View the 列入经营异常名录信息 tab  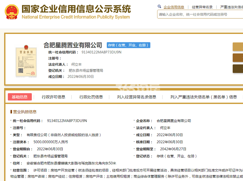click(136, 97)
